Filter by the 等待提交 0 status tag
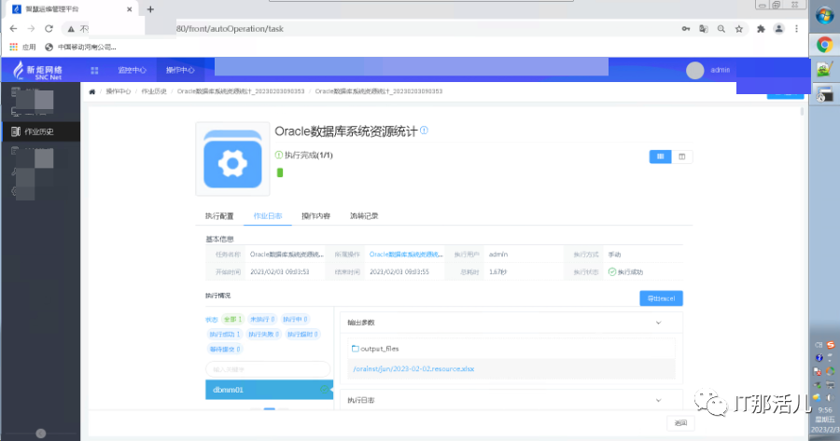Image resolution: width=840 pixels, height=441 pixels. pos(225,349)
